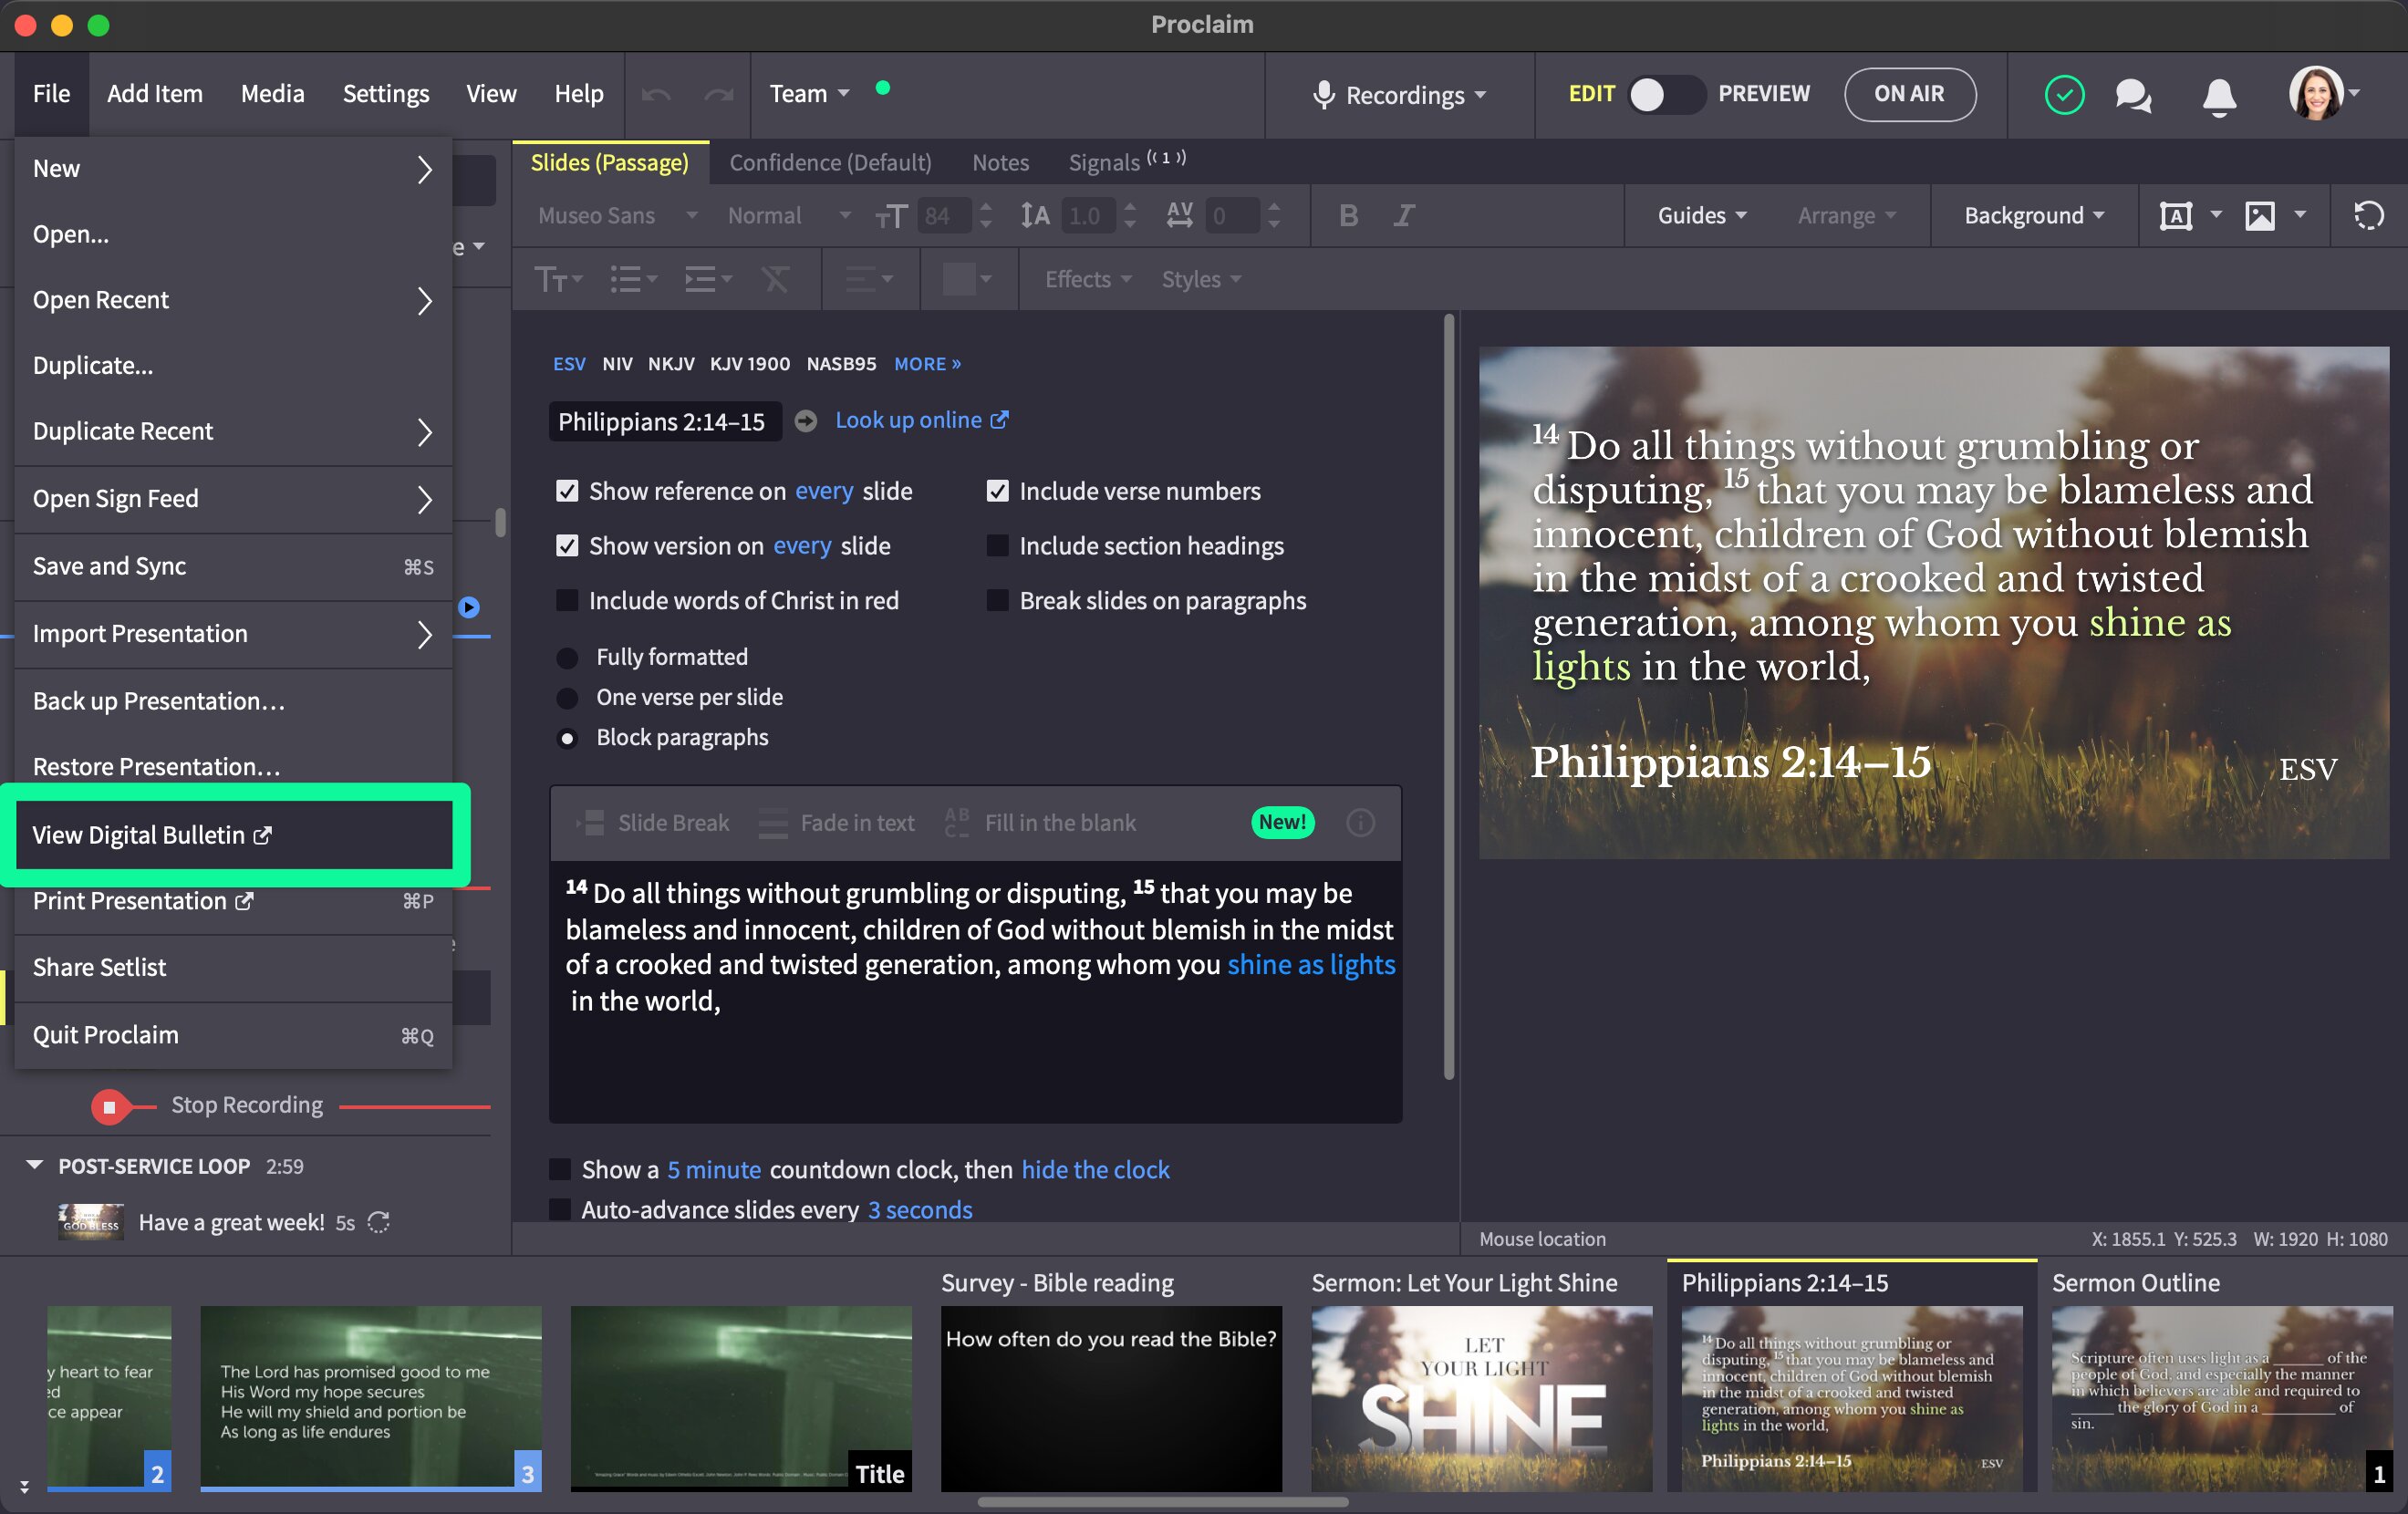Click the Fill in the blank tool
Image resolution: width=2408 pixels, height=1514 pixels.
[x=1040, y=823]
